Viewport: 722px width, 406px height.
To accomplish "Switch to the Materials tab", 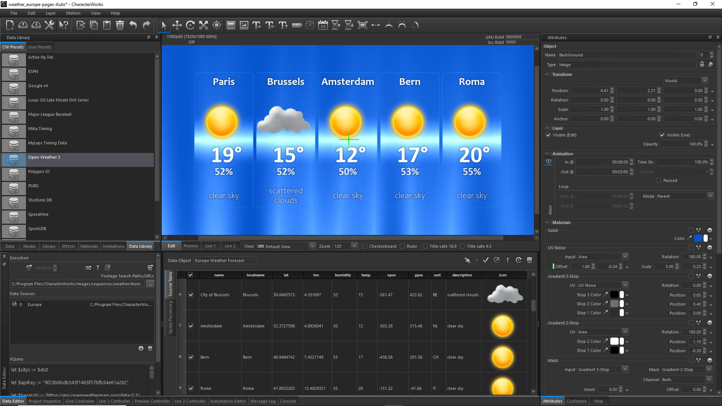I will (x=89, y=246).
